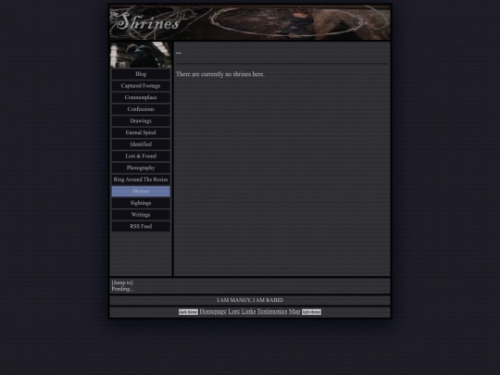Image resolution: width=500 pixels, height=375 pixels.
Task: Go to the Writings section
Action: tap(141, 215)
